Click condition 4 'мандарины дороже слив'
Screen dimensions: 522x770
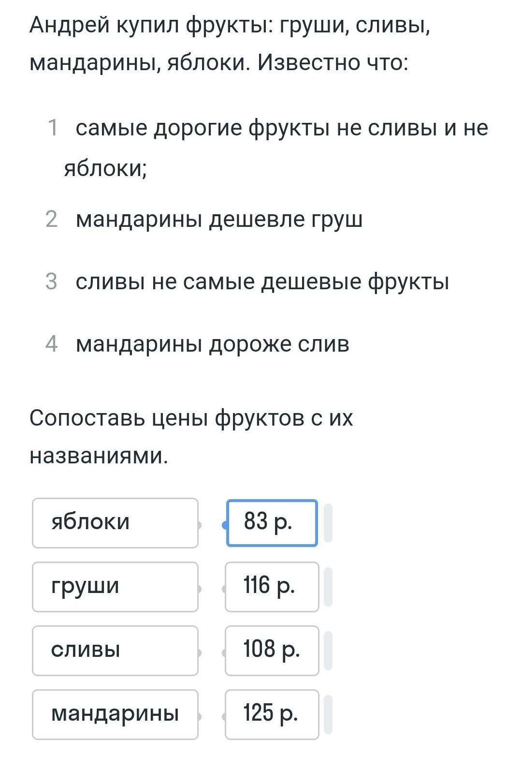213,344
